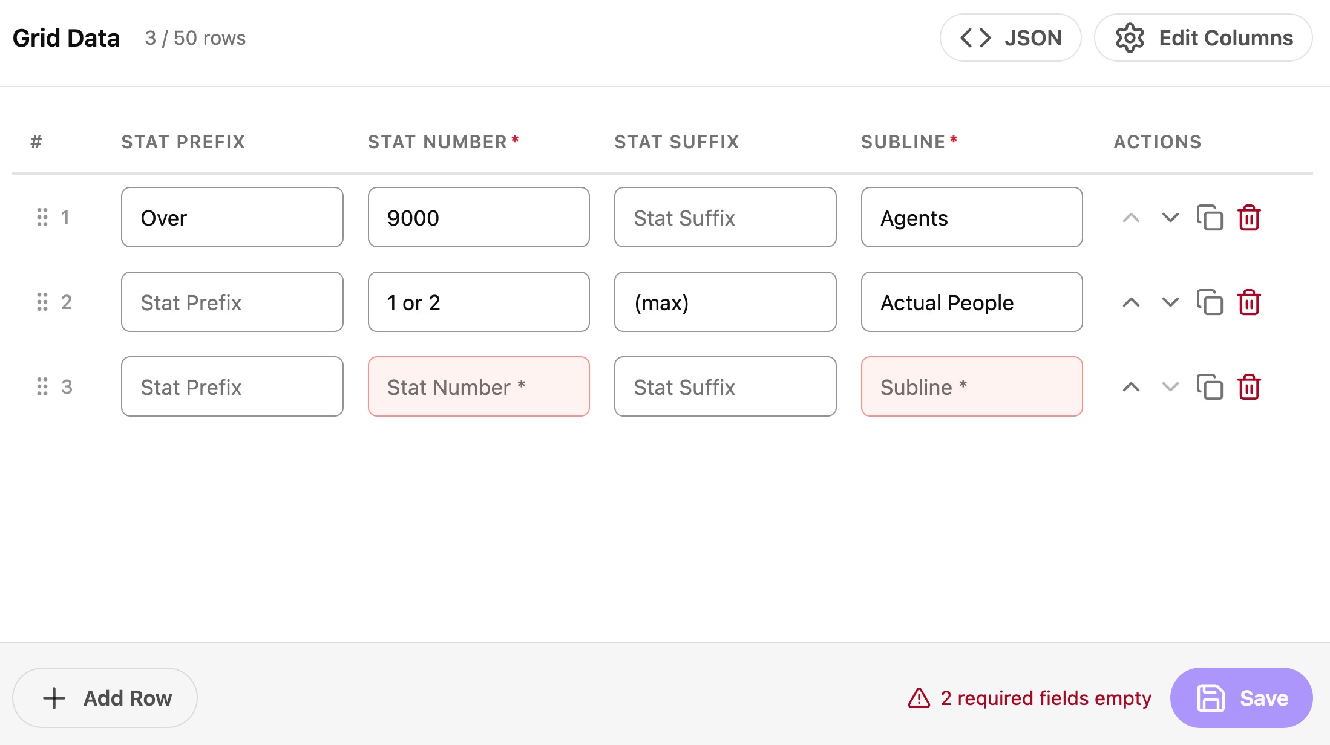Click the Stat Suffix field containing (max)
1330x745 pixels.
click(x=725, y=302)
